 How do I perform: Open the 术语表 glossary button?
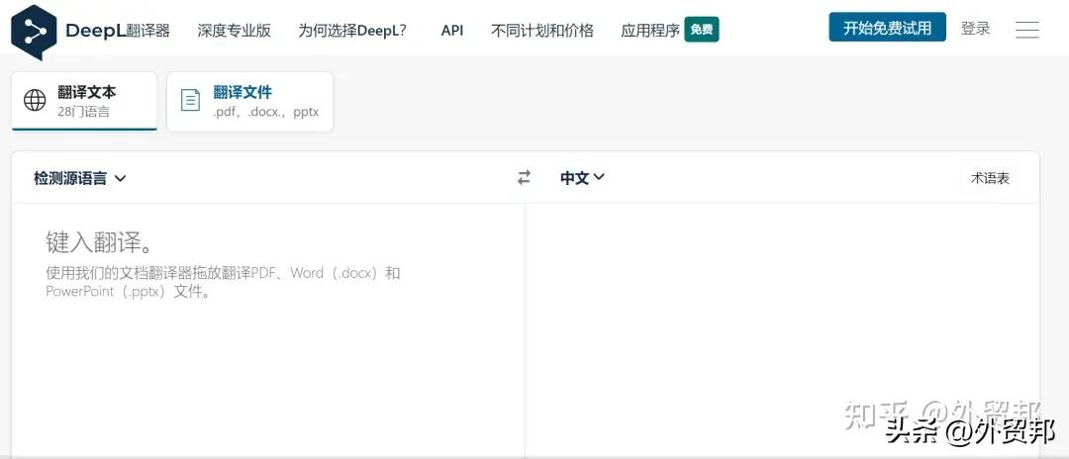coord(990,178)
